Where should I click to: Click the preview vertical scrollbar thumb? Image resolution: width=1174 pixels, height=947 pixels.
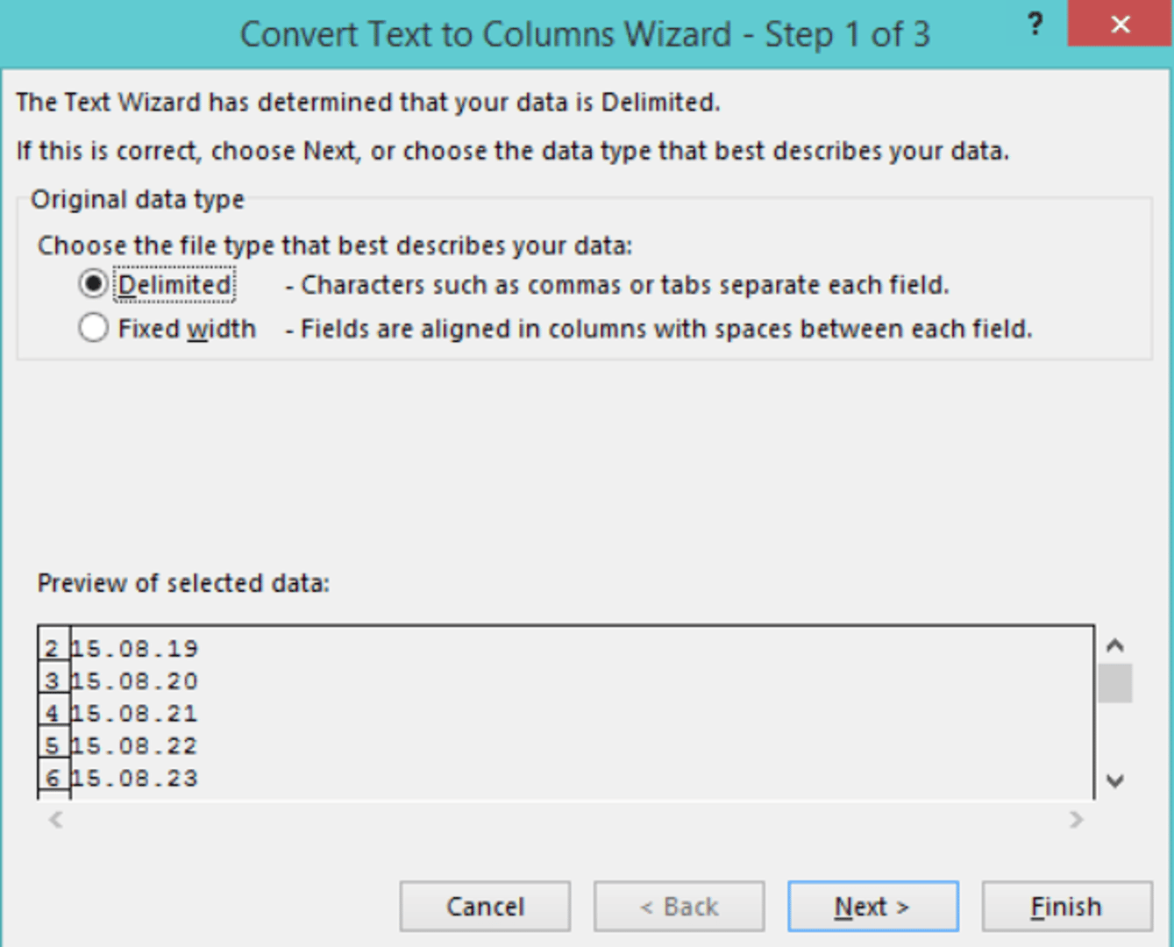tap(1114, 683)
